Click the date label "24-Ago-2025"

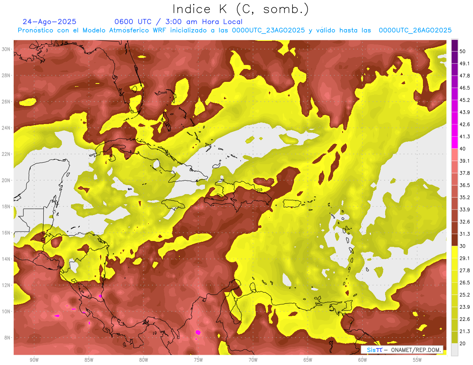click(x=50, y=22)
